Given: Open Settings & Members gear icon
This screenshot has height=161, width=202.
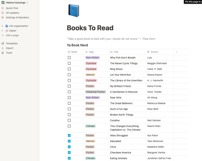Looking at the screenshot, I should [3, 18].
